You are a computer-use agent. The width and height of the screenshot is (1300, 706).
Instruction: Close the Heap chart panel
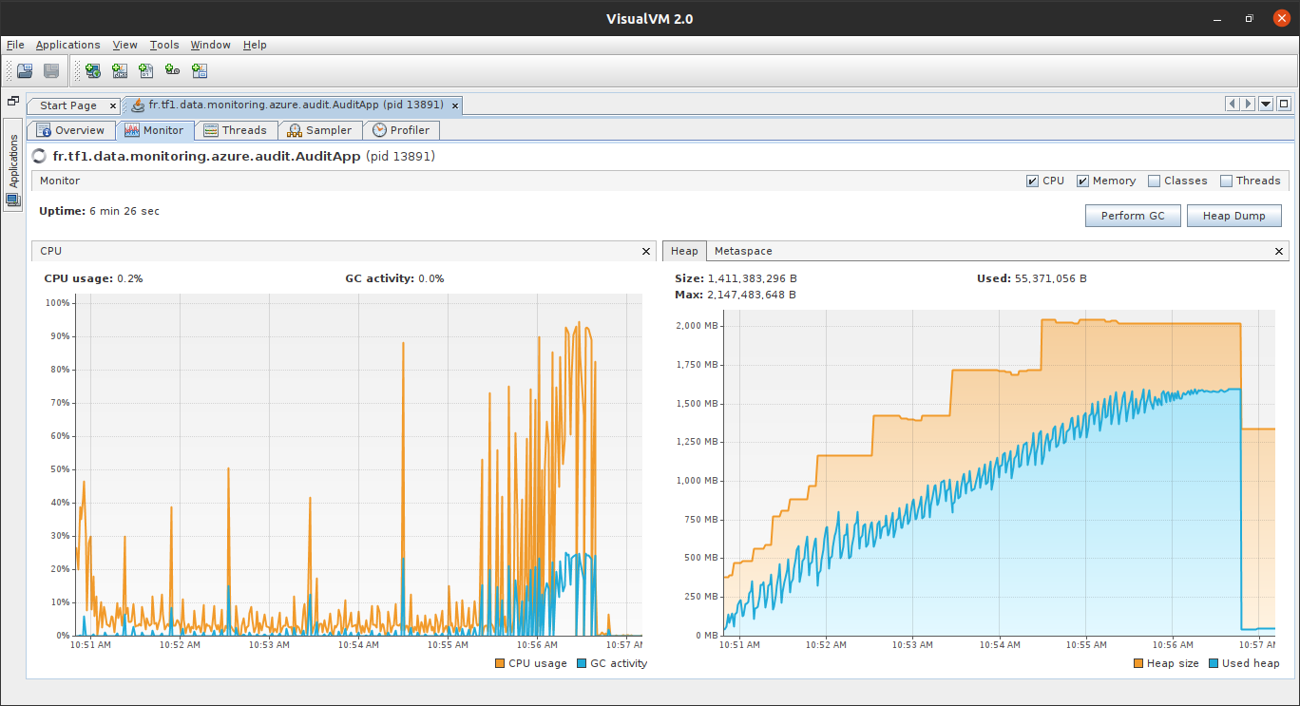pos(1279,251)
